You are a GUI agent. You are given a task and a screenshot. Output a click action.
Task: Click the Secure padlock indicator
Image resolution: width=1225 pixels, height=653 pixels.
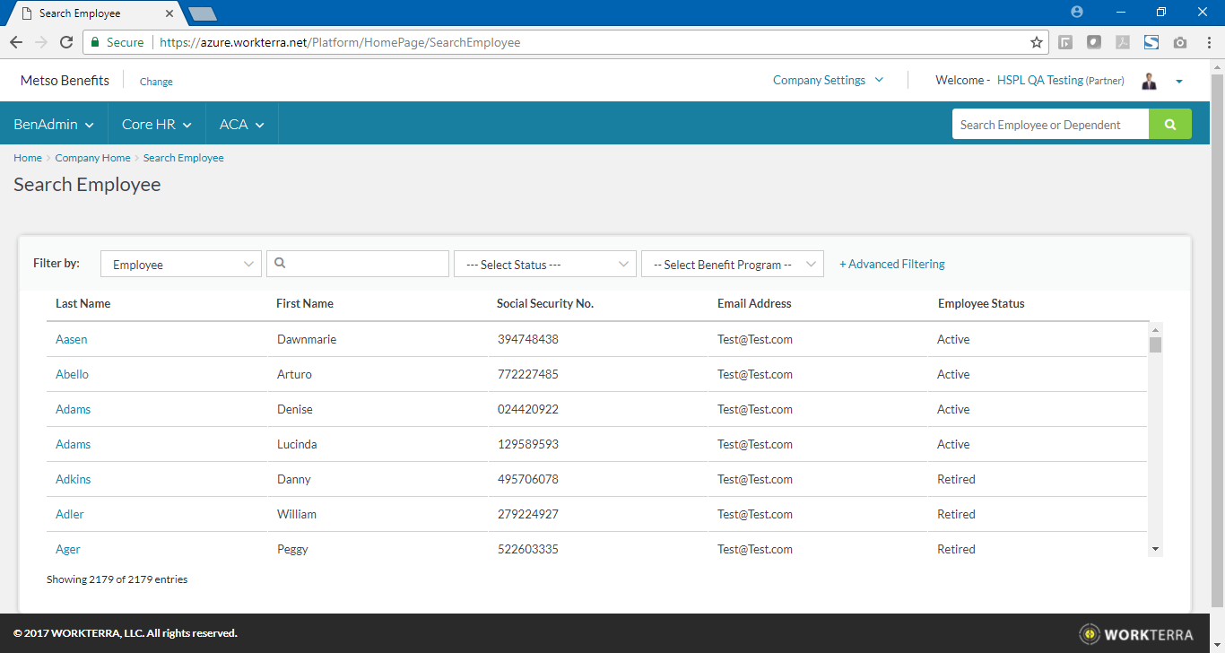click(117, 42)
